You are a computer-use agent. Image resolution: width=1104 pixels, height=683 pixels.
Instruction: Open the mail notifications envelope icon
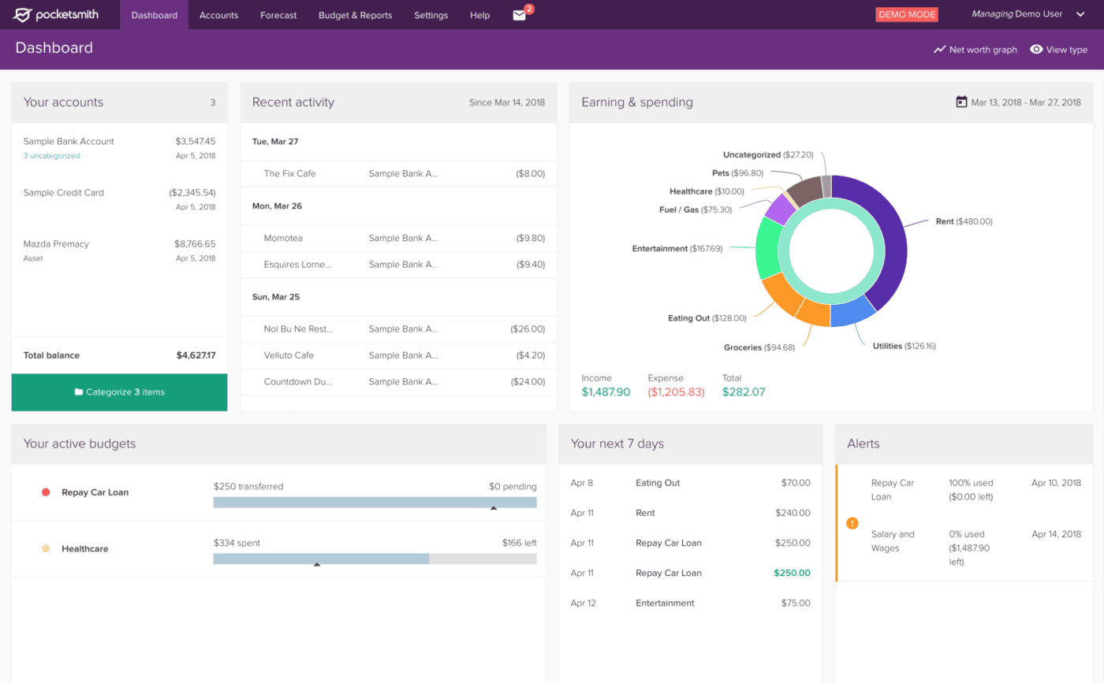tap(519, 15)
